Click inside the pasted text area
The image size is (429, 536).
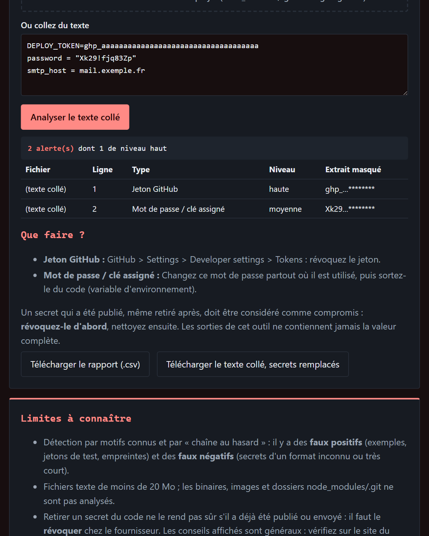tap(214, 65)
